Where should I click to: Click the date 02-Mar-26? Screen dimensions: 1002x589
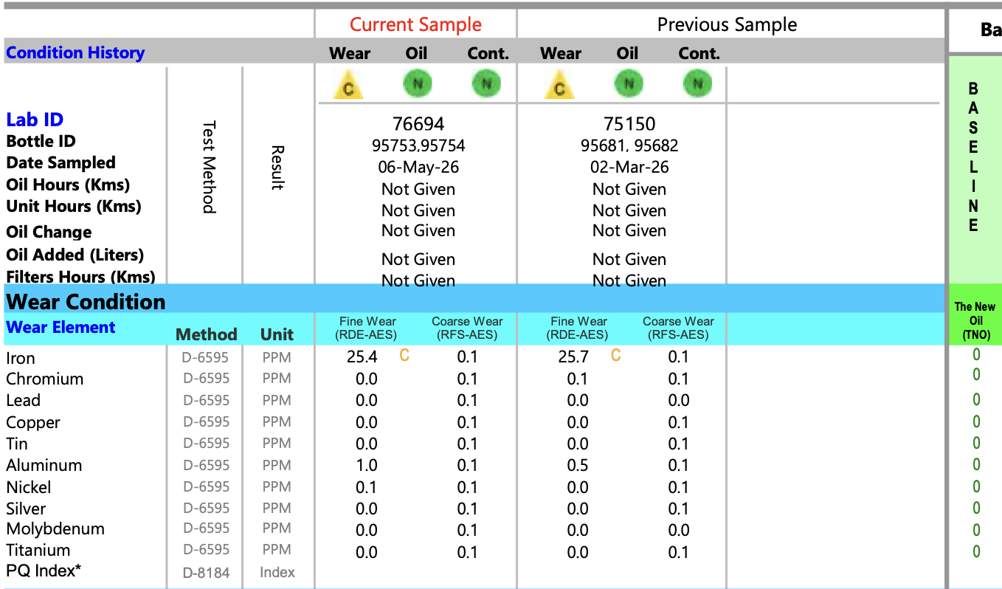[629, 168]
